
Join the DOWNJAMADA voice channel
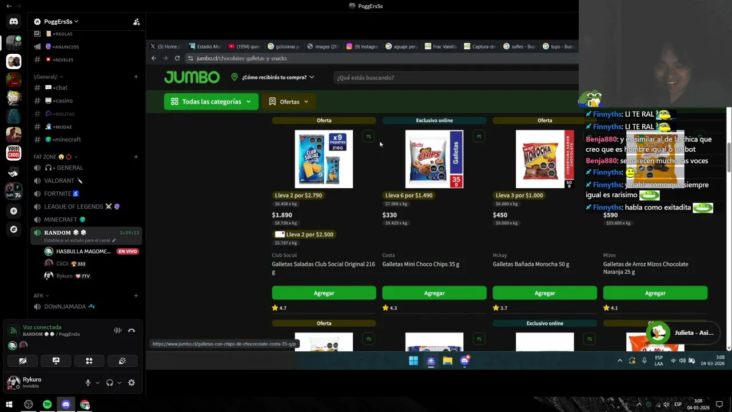tap(86, 307)
